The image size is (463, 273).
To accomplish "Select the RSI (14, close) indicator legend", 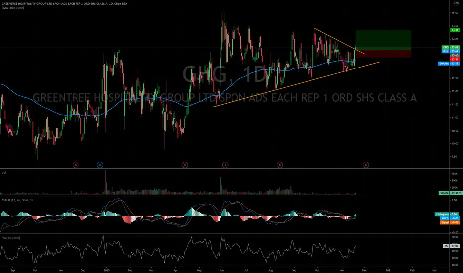I will [11, 238].
